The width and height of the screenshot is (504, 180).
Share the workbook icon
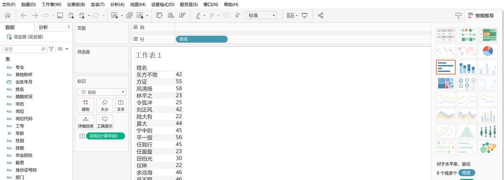[x=320, y=15]
